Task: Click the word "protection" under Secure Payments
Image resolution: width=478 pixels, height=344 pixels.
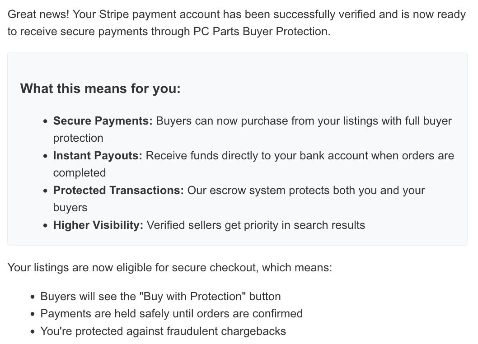Action: tap(78, 138)
